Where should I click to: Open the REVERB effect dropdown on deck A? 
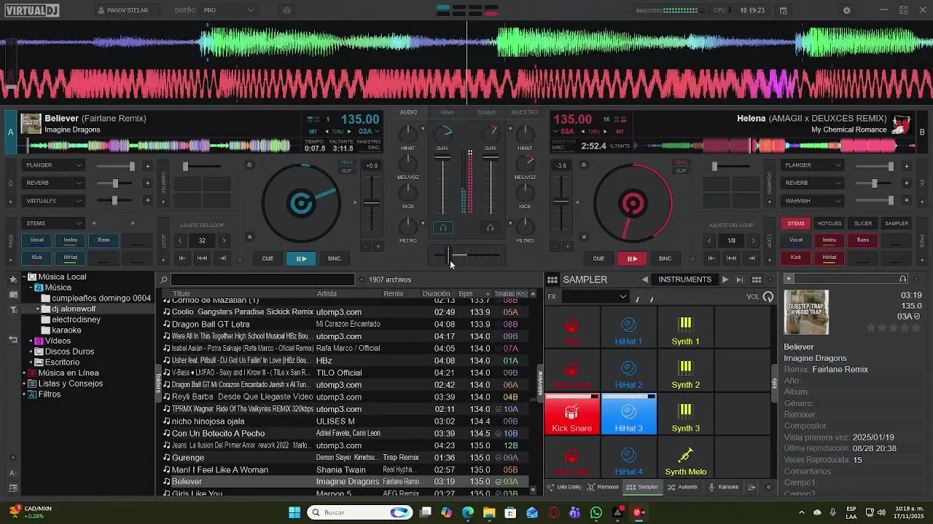(x=54, y=183)
